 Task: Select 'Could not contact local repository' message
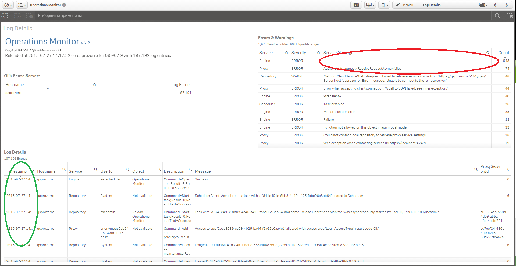pyautogui.click(x=375, y=135)
